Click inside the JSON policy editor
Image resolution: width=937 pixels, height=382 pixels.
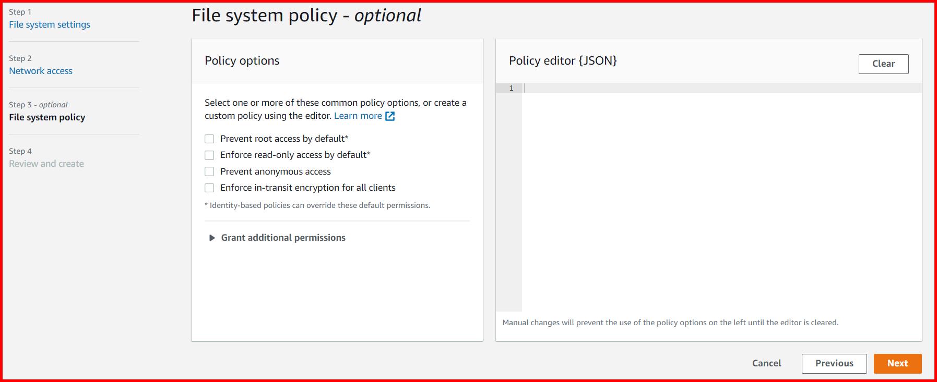click(x=679, y=156)
